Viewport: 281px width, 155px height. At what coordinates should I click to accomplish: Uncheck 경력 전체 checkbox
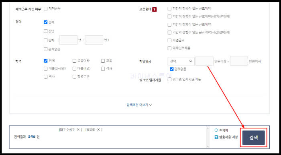tap(45, 22)
